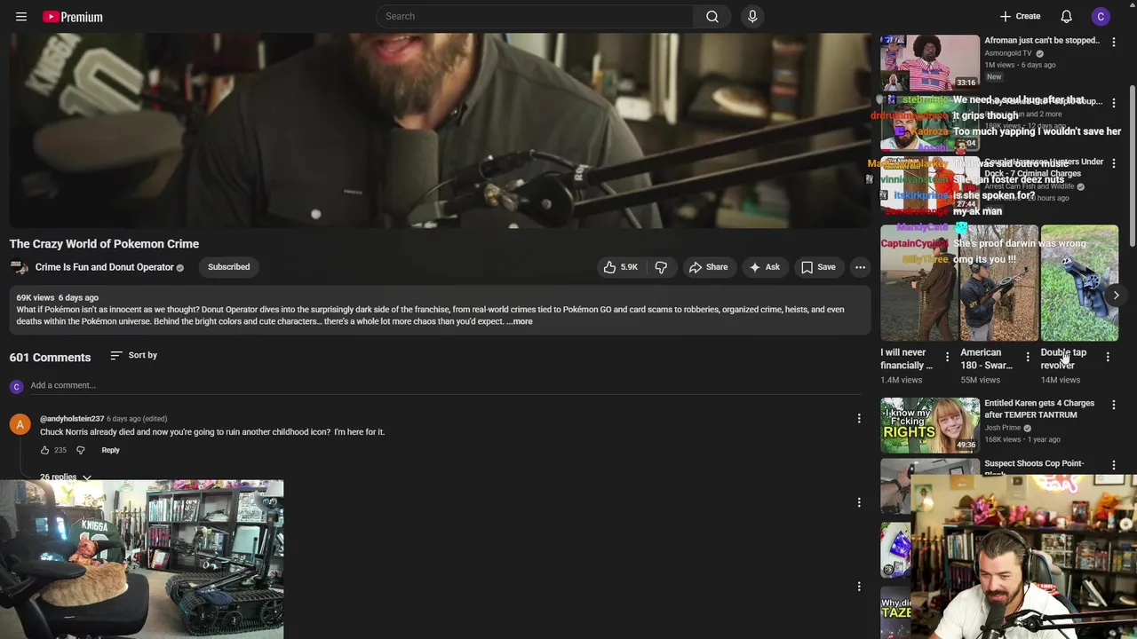Open options for Under Dock Criminal Charges video
This screenshot has height=639, width=1137.
1114,163
